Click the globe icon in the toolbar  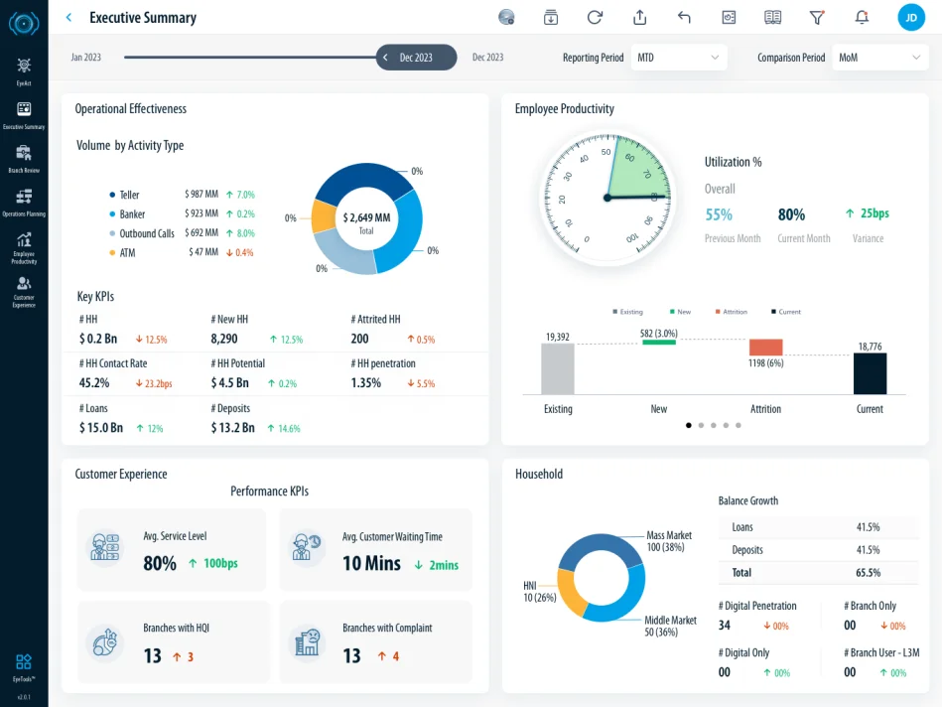[x=506, y=17]
